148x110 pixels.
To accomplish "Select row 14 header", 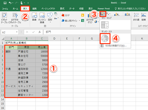I will pos(2,99).
